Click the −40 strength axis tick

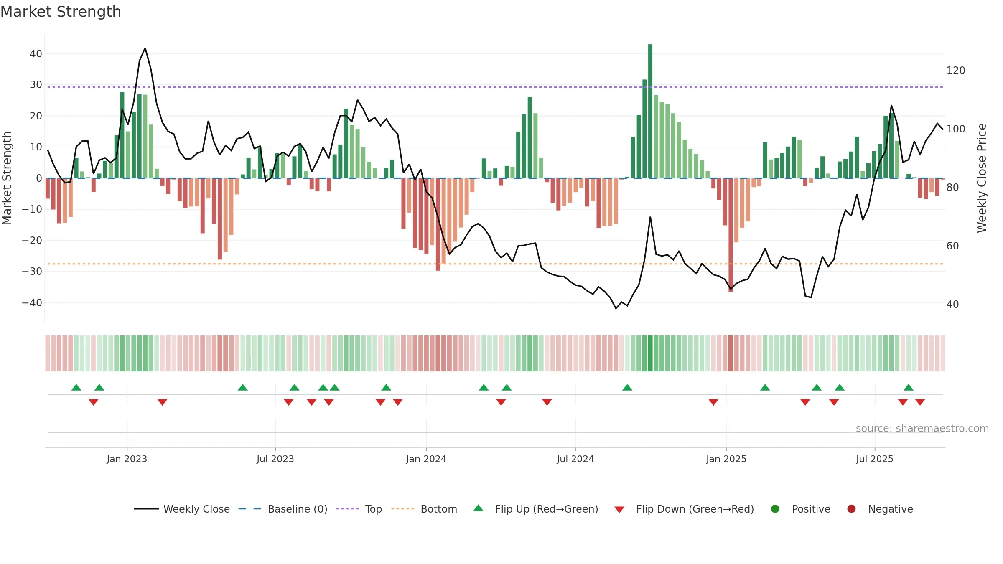tap(32, 302)
